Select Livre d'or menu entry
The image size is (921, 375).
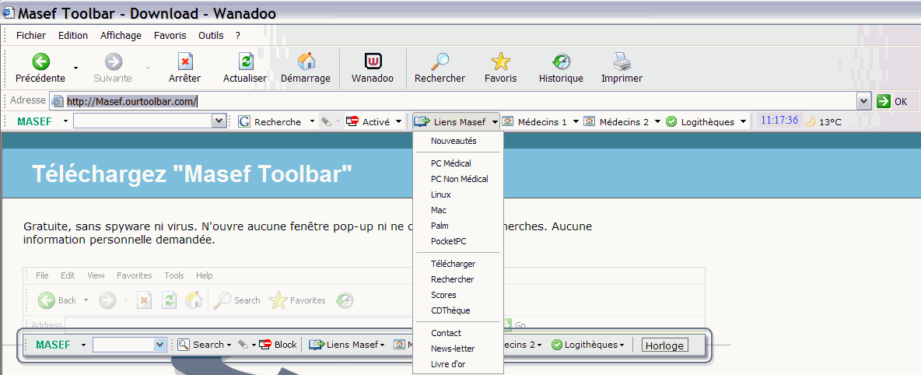coord(458,364)
